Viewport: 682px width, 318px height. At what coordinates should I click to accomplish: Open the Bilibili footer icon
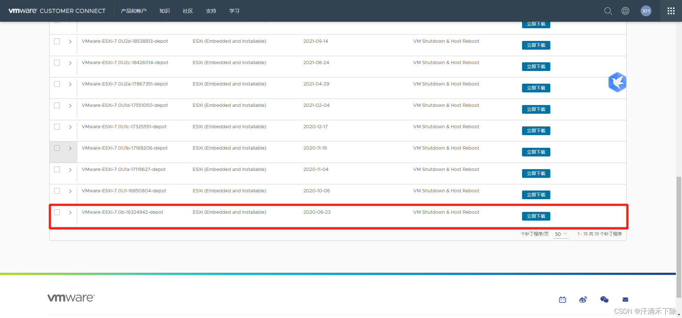coord(563,300)
